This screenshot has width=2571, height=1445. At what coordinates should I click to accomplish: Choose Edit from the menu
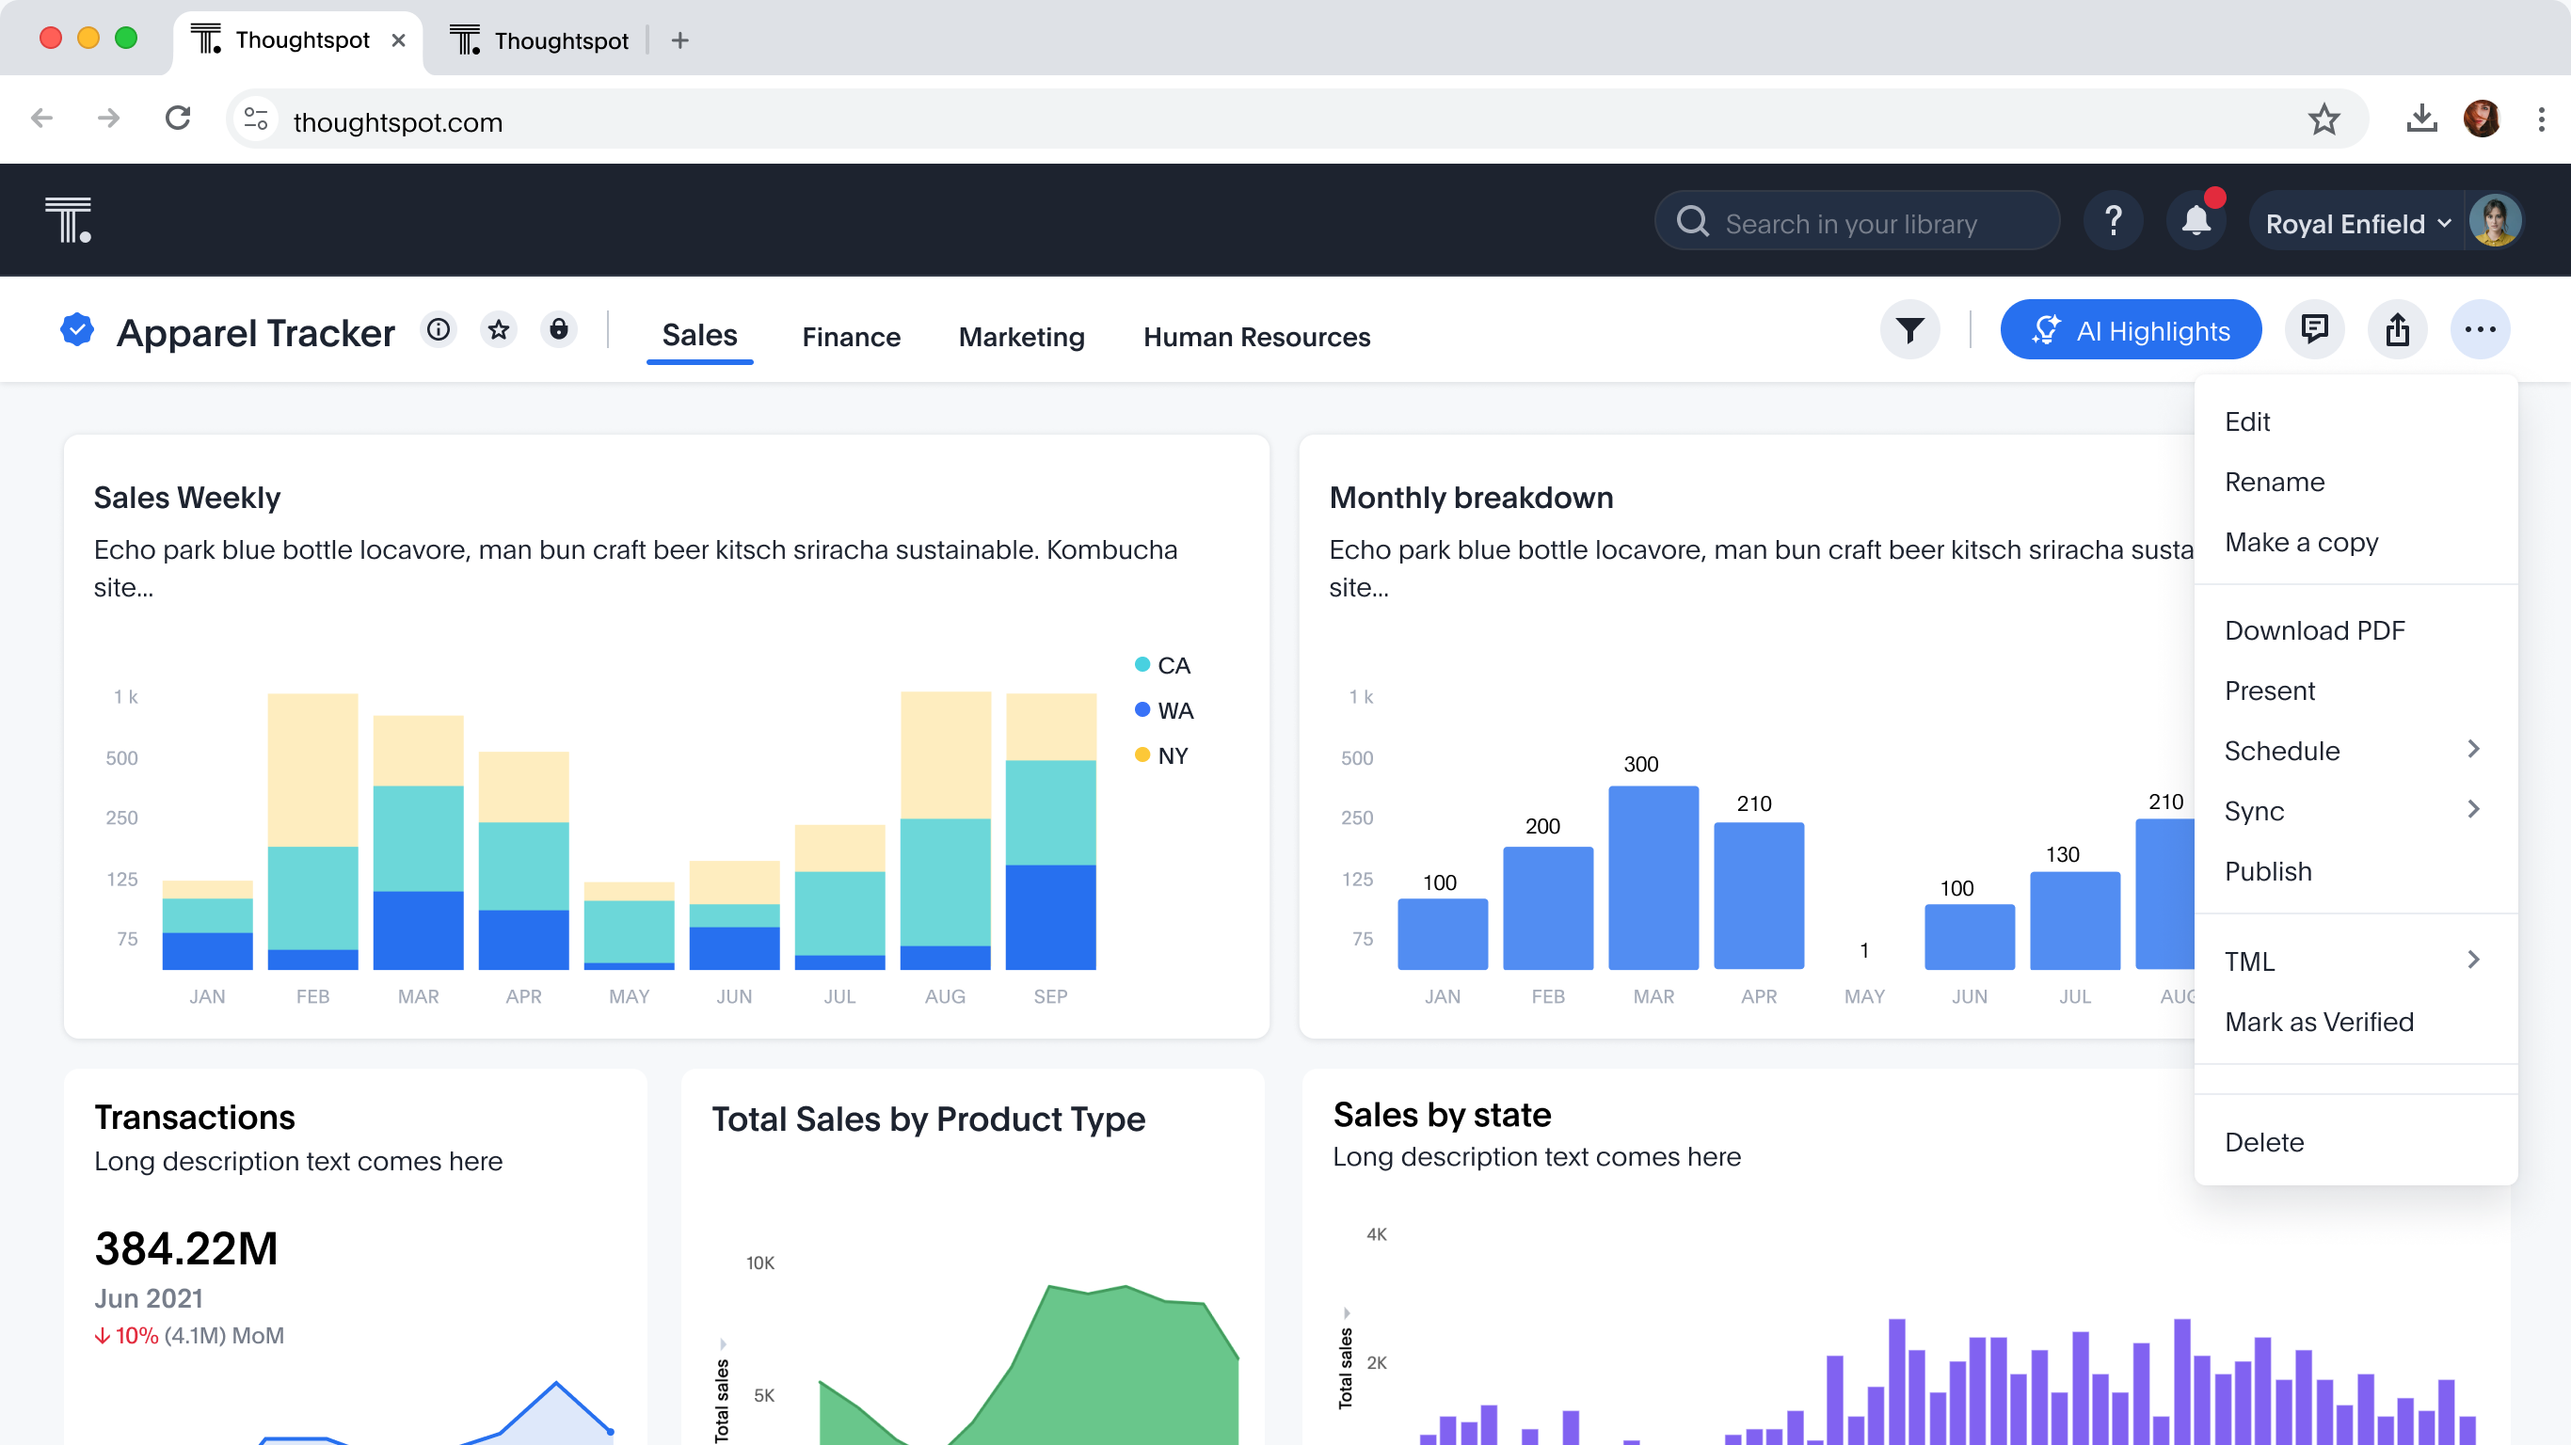[x=2355, y=422]
